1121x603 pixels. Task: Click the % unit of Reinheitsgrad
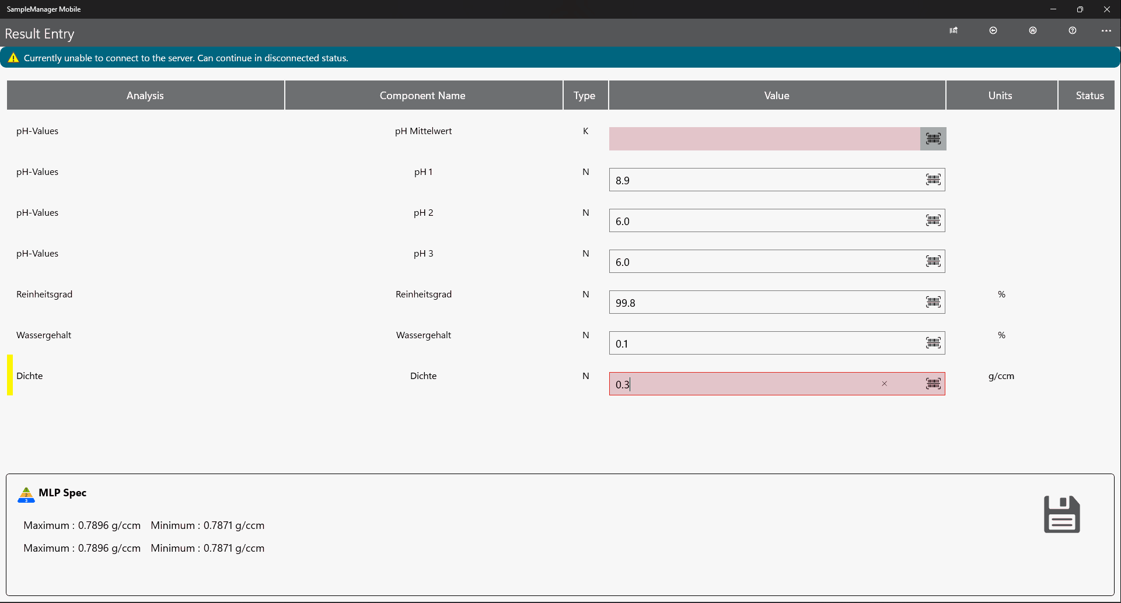1001,295
